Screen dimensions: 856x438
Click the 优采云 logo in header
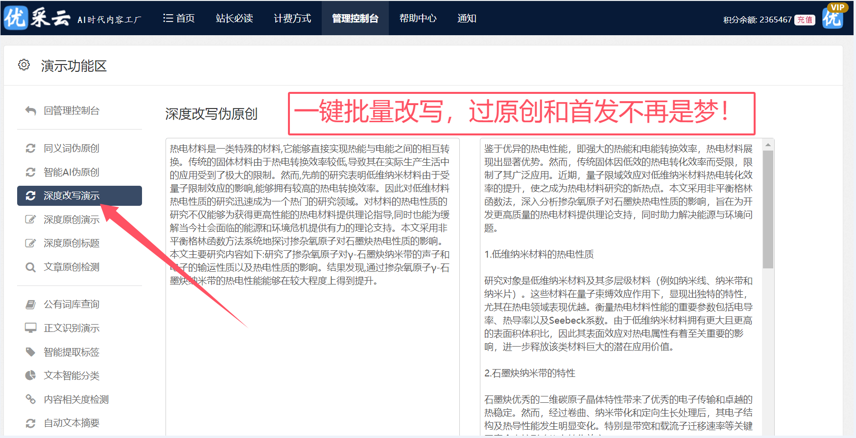[x=37, y=18]
